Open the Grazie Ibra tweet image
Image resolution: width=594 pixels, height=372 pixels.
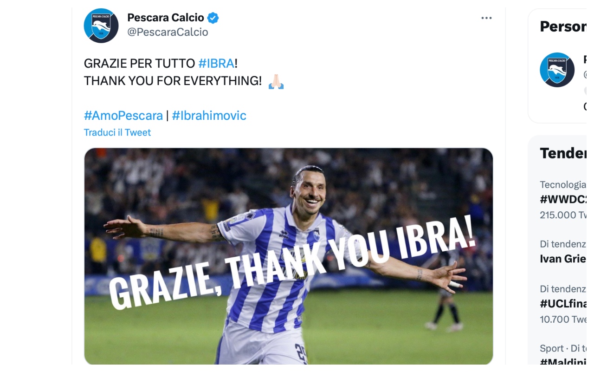(x=288, y=256)
